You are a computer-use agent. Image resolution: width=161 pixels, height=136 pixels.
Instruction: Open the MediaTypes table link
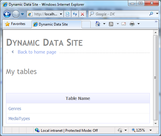(19, 119)
